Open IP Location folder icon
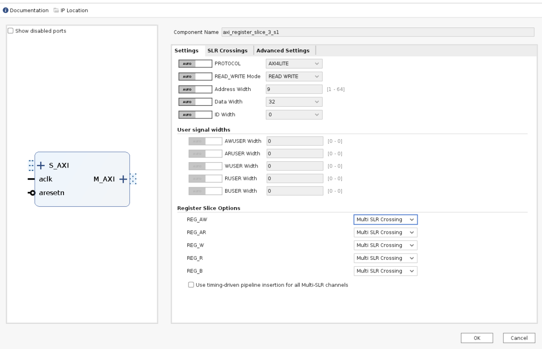The width and height of the screenshot is (542, 349). (56, 10)
